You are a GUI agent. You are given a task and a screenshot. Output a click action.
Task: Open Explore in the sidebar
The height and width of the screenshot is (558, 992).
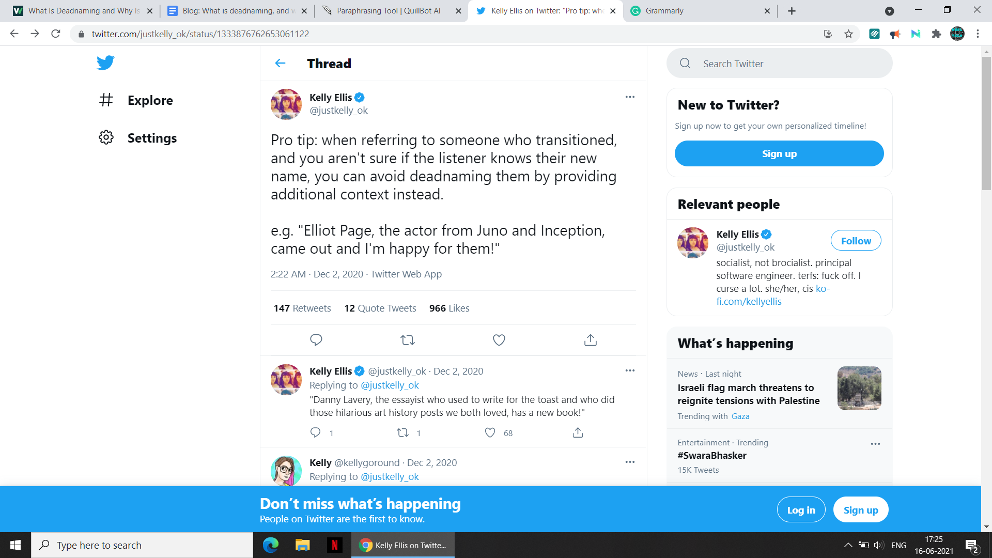(x=150, y=100)
